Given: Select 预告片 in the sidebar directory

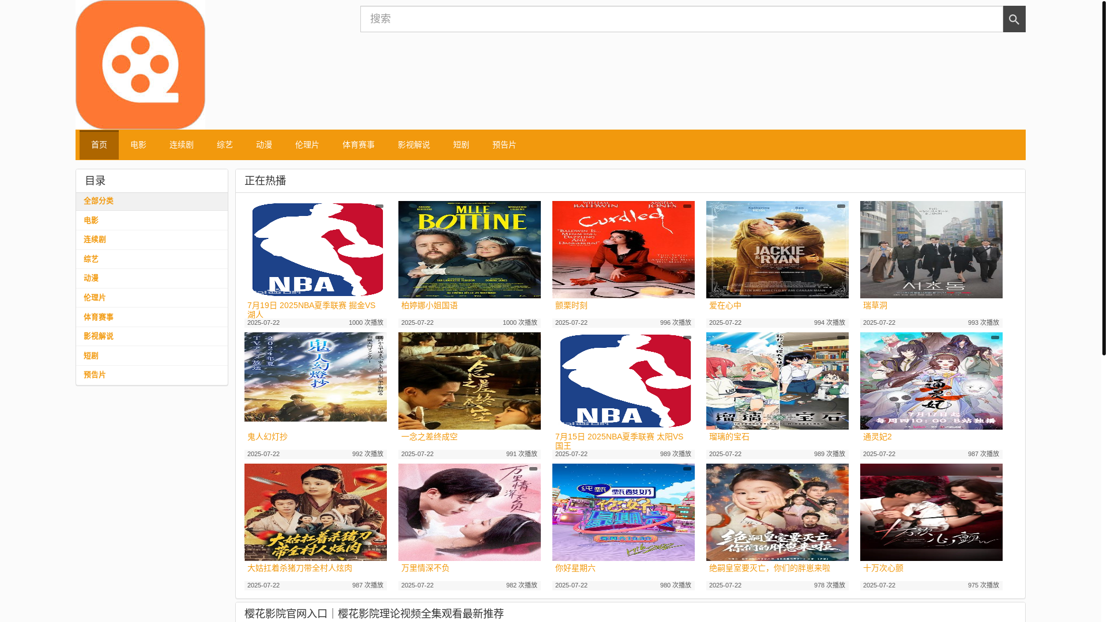Looking at the screenshot, I should [x=152, y=375].
